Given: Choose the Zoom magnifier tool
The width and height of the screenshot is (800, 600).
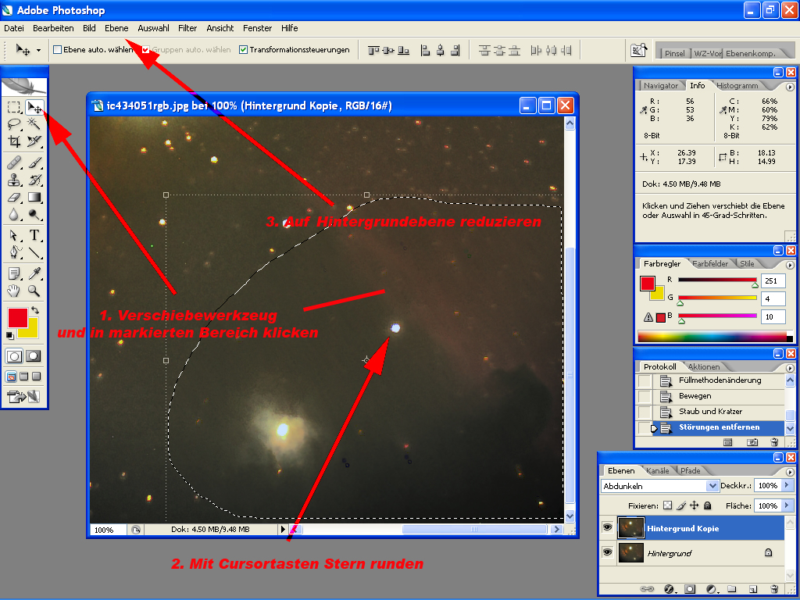Looking at the screenshot, I should pos(34,291).
